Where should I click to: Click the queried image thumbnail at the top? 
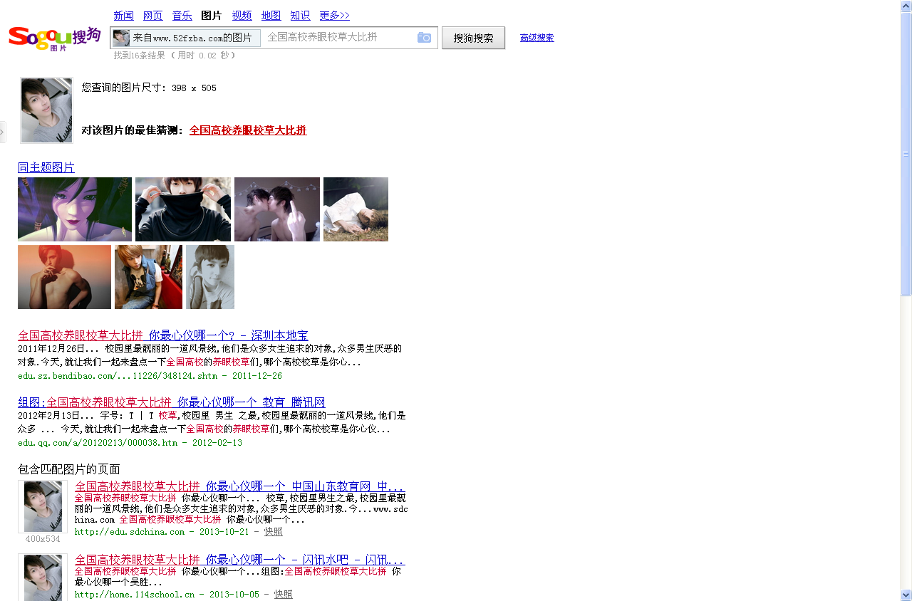[46, 110]
